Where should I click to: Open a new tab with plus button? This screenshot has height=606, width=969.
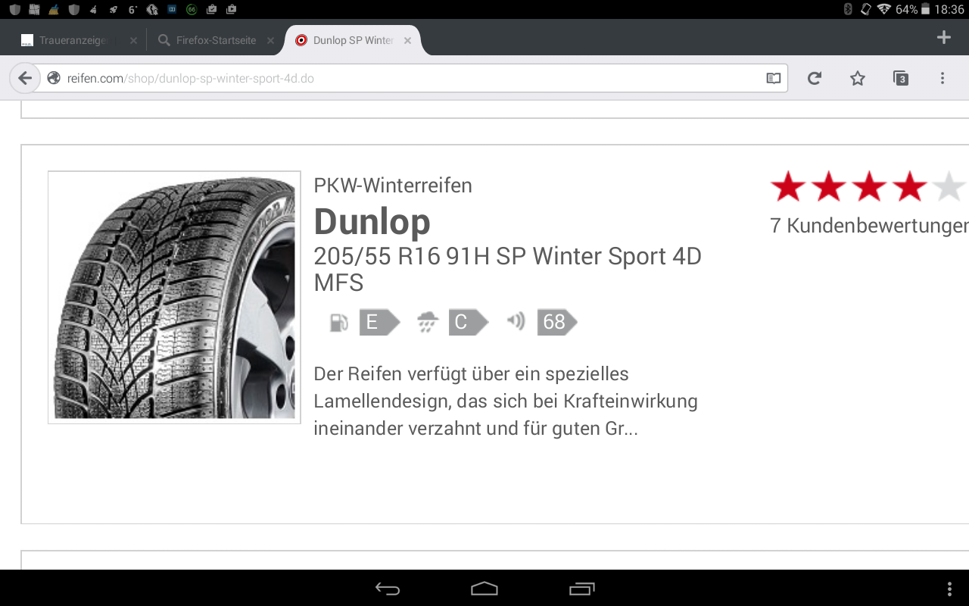coord(943,38)
